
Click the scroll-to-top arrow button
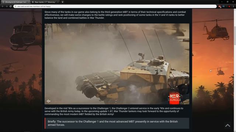(x=228, y=125)
